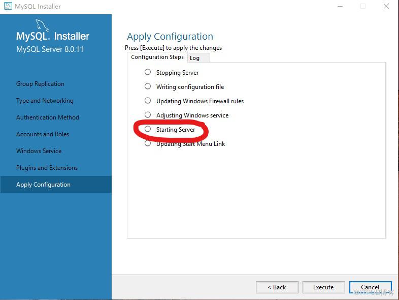Open Group Replication in the sidebar
This screenshot has height=300, width=399.
pos(40,84)
